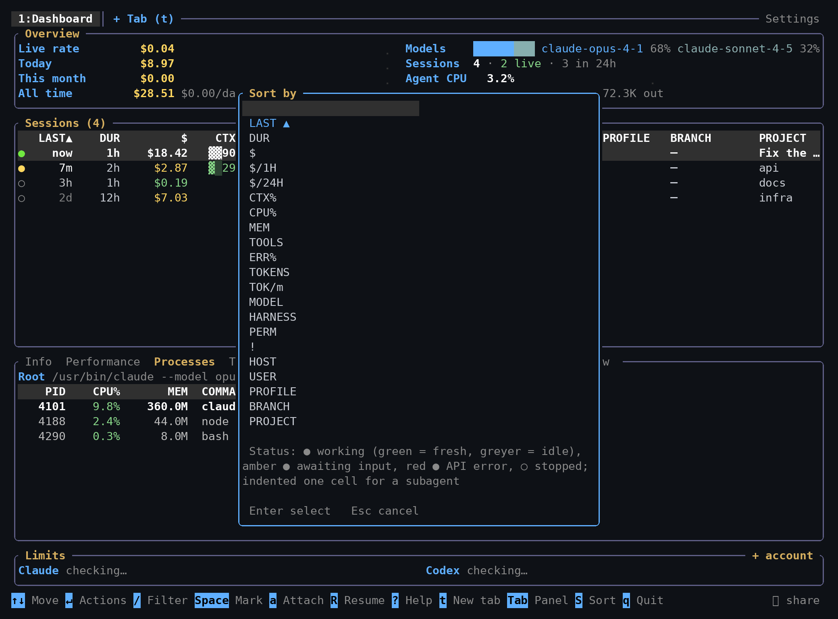Switch to the Processes panel tab
This screenshot has width=838, height=619.
pyautogui.click(x=184, y=362)
